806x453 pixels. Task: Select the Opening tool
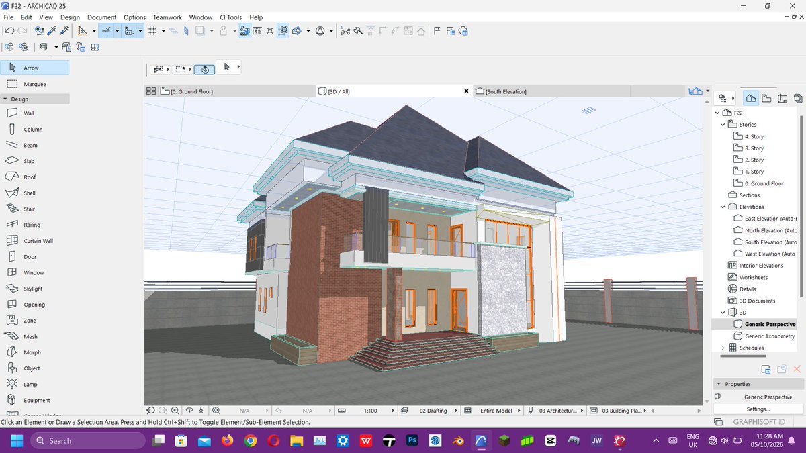[35, 305]
